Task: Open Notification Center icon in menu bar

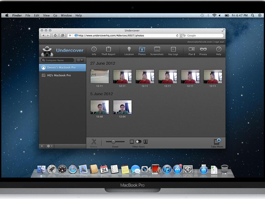Action: click(260, 15)
